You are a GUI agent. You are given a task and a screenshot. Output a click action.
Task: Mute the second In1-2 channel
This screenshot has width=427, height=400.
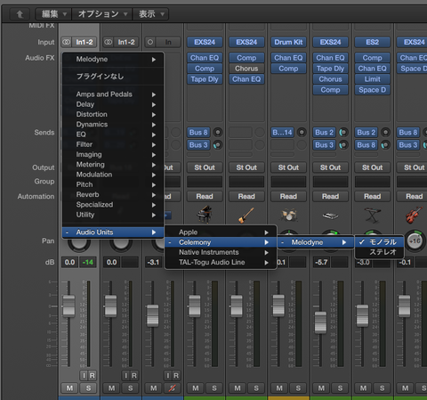point(111,388)
